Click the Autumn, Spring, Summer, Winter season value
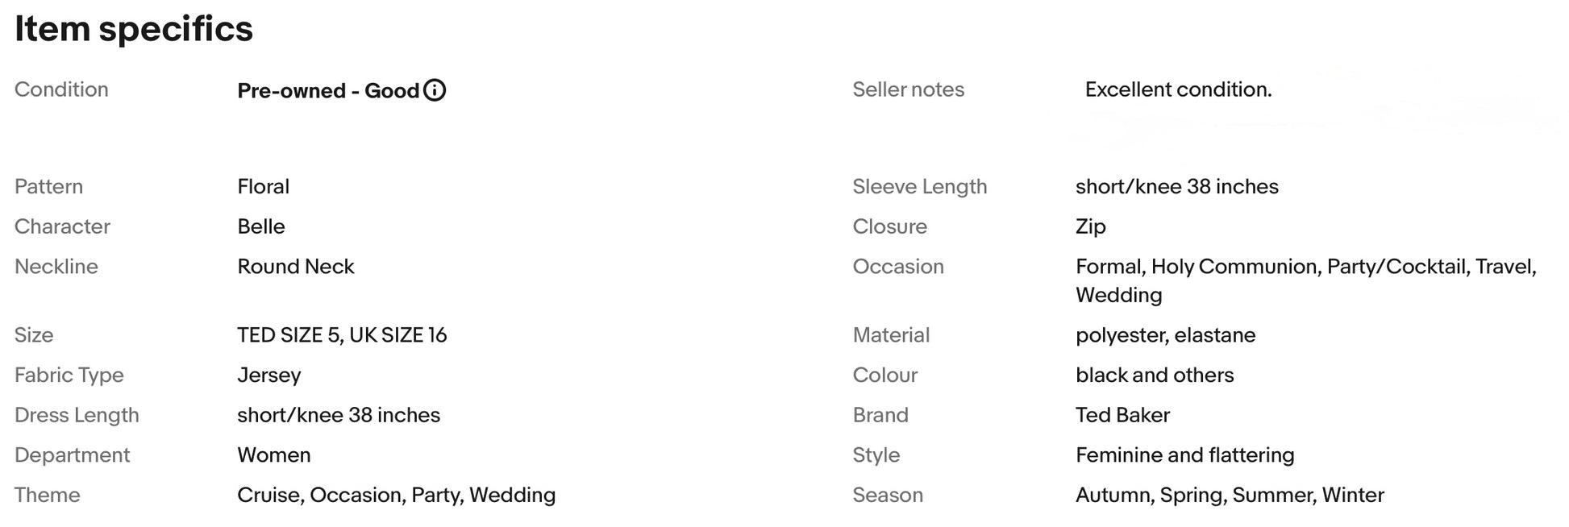Viewport: 1569px width, 527px height. tap(1230, 495)
